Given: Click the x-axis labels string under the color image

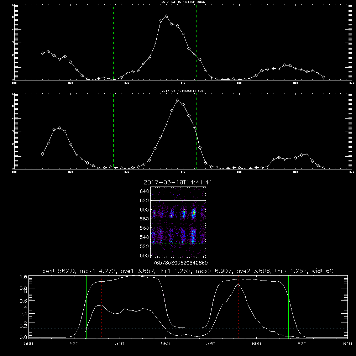Looking at the screenshot, I should (180, 263).
